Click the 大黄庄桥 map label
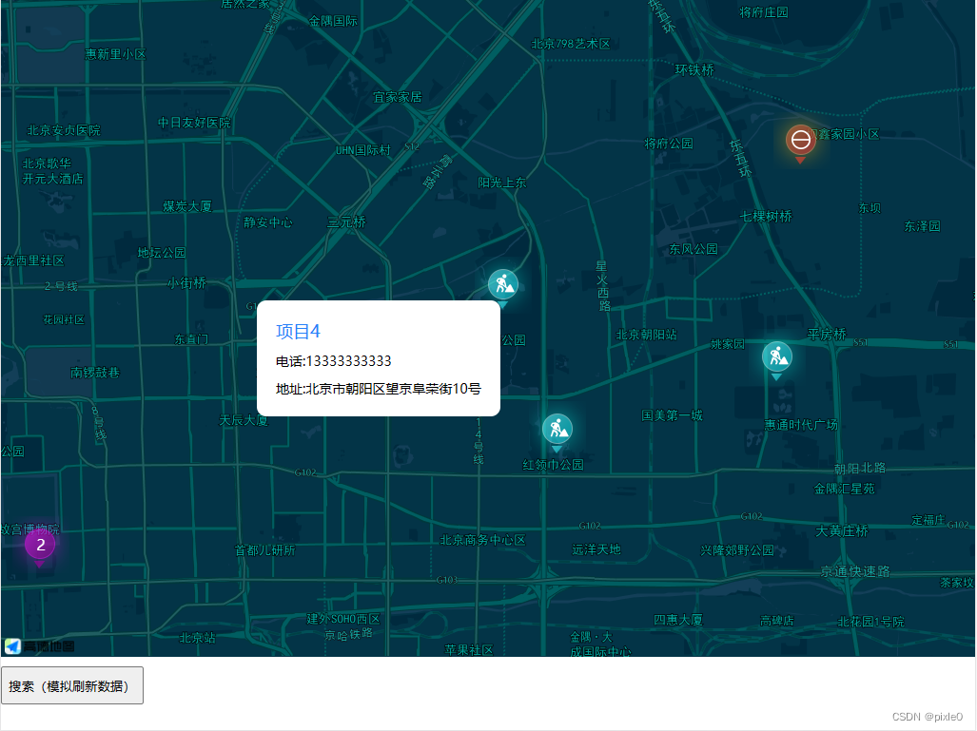The image size is (977, 731). (841, 531)
